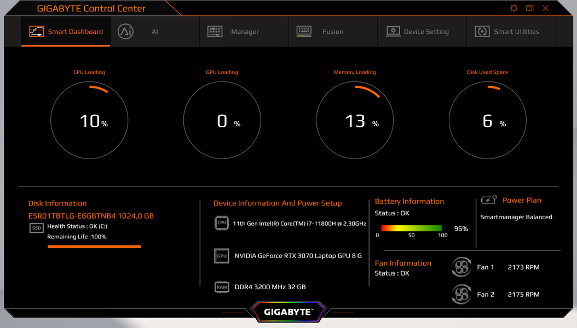Click the Health Status : OK (C:) text
Screen dimensions: 577x328
click(77, 226)
